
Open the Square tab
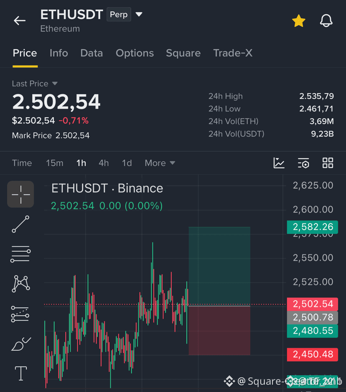point(183,53)
